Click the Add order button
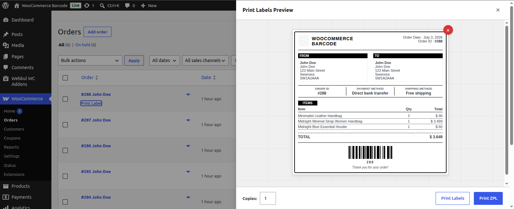Viewport: 514px width, 209px height. [97, 32]
